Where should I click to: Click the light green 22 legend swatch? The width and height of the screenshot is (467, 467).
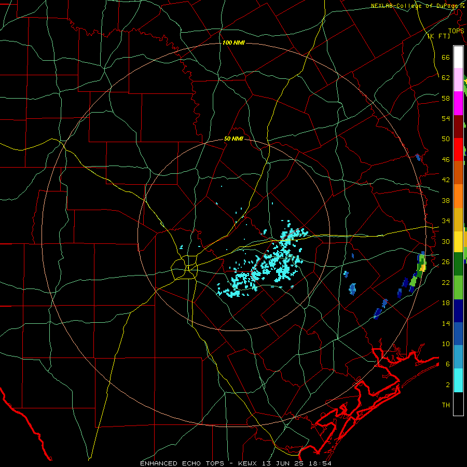click(458, 287)
